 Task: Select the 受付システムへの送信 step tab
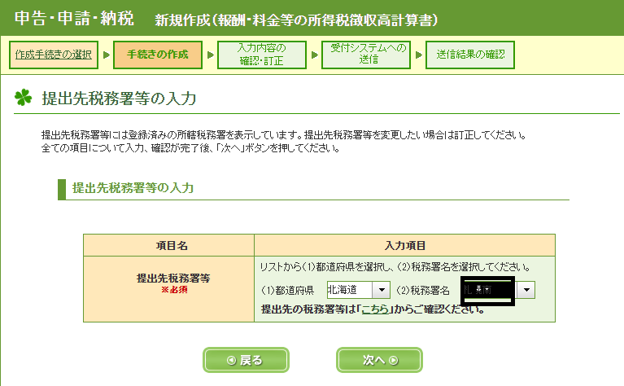point(366,55)
